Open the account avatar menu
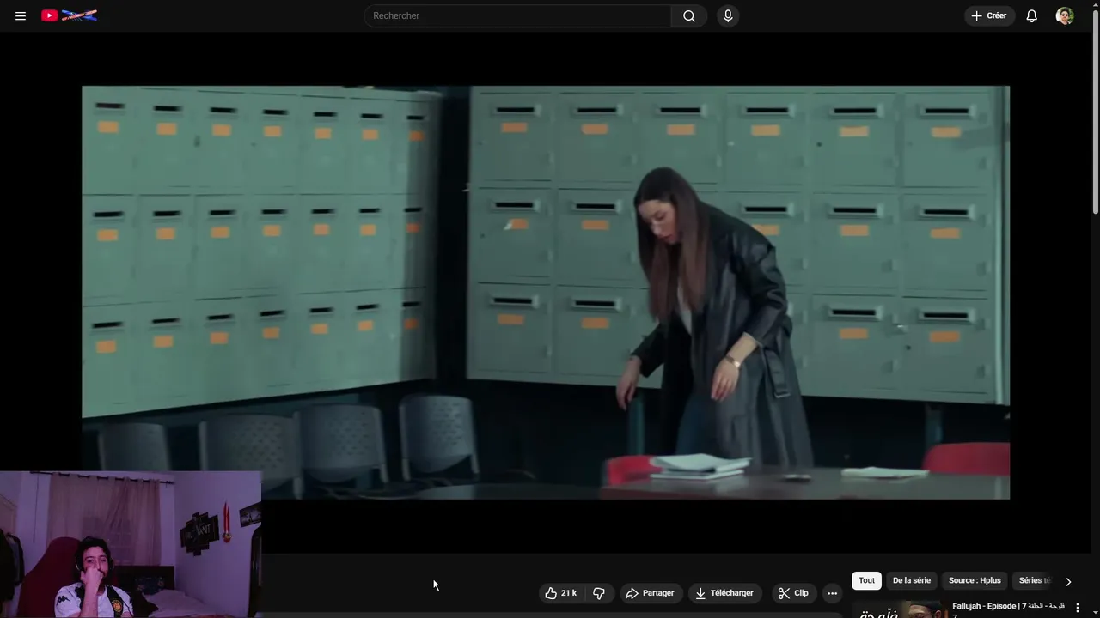The height and width of the screenshot is (618, 1100). tap(1065, 15)
